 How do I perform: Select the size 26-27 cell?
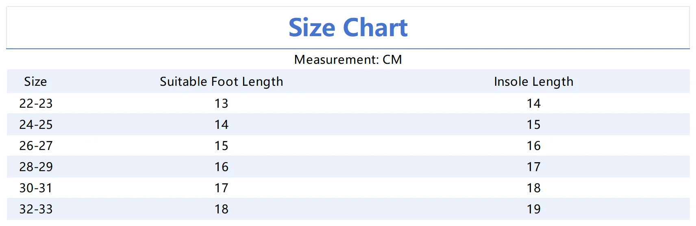(36, 146)
